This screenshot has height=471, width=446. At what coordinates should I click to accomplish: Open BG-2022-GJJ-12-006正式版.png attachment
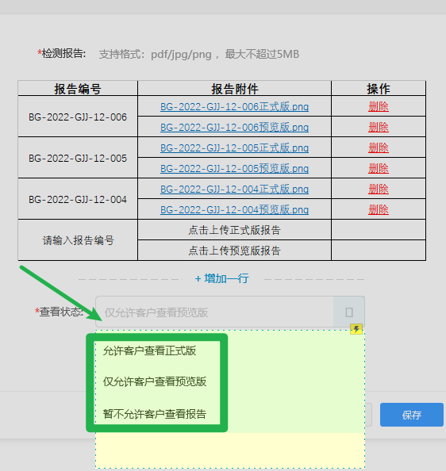tap(234, 106)
